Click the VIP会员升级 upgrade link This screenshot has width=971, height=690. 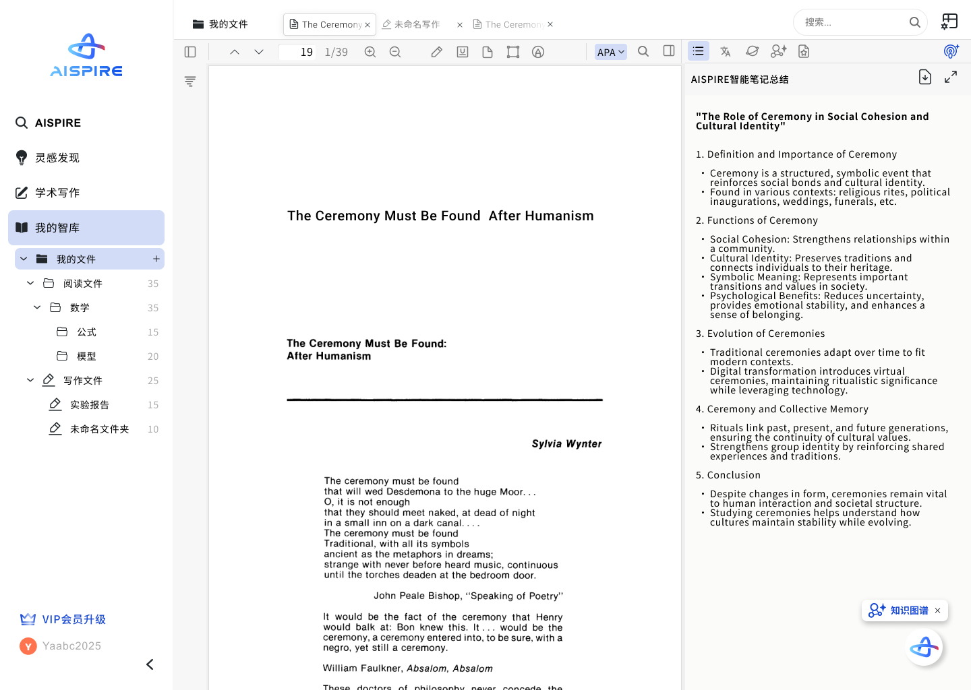[73, 619]
